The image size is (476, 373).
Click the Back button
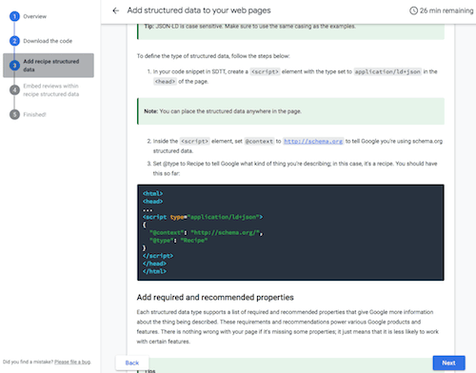coord(132,363)
